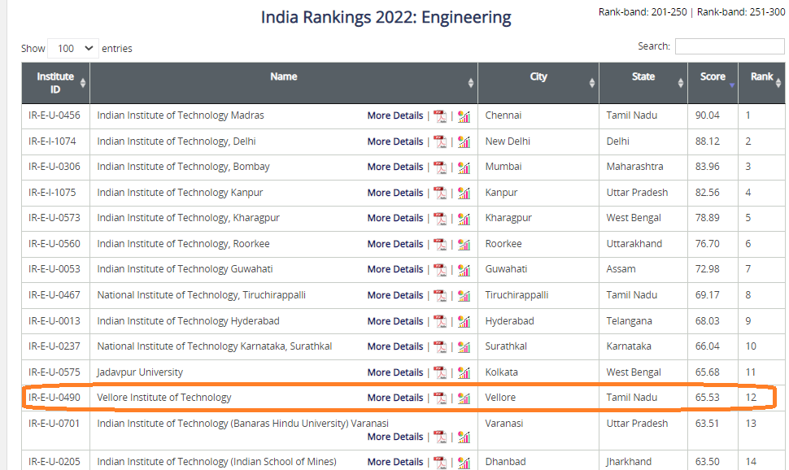Open chart icon for IIT Hyderabad row

coord(464,321)
